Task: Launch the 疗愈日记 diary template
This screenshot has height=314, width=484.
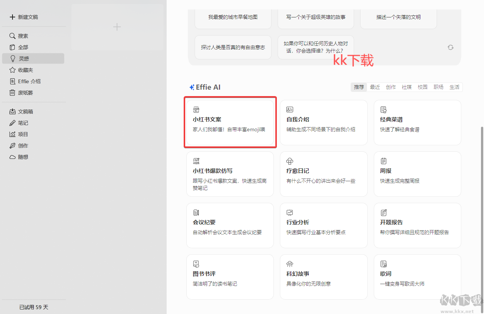Action: [323, 174]
